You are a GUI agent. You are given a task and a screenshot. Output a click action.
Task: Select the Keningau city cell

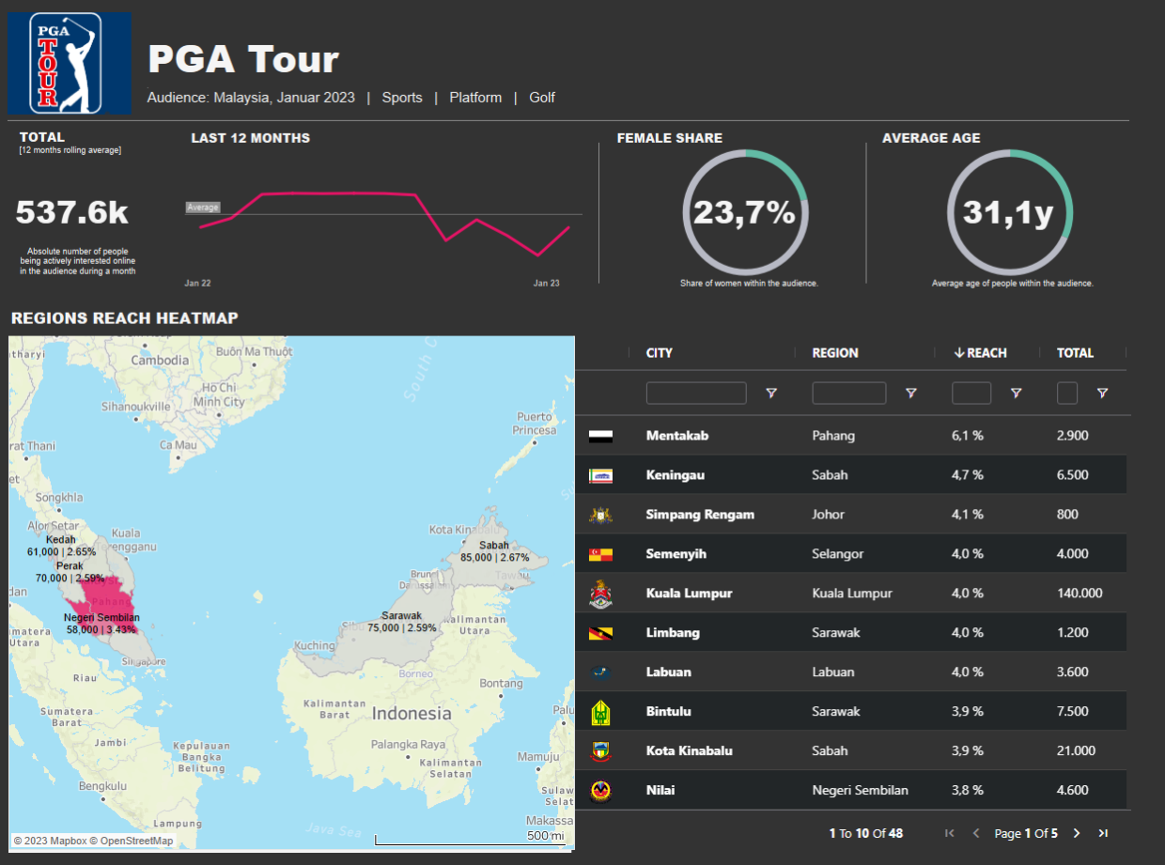pyautogui.click(x=675, y=475)
